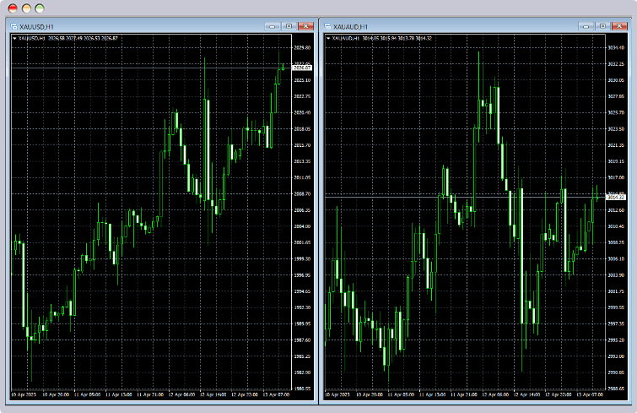Click the 2015.70 price axis label

pos(302,145)
